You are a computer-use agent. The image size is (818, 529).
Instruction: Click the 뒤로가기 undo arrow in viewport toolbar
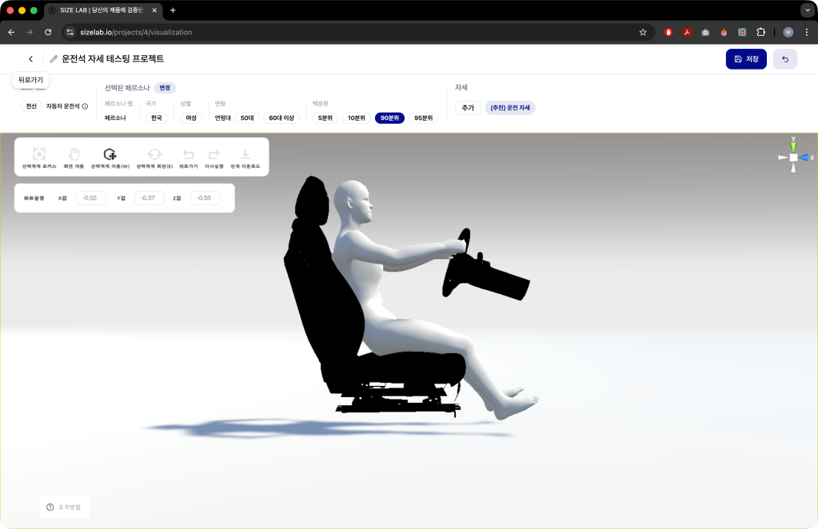(x=188, y=154)
